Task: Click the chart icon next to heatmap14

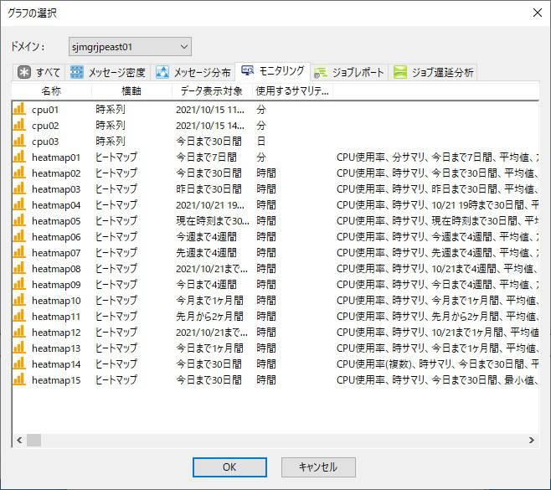Action: click(19, 364)
